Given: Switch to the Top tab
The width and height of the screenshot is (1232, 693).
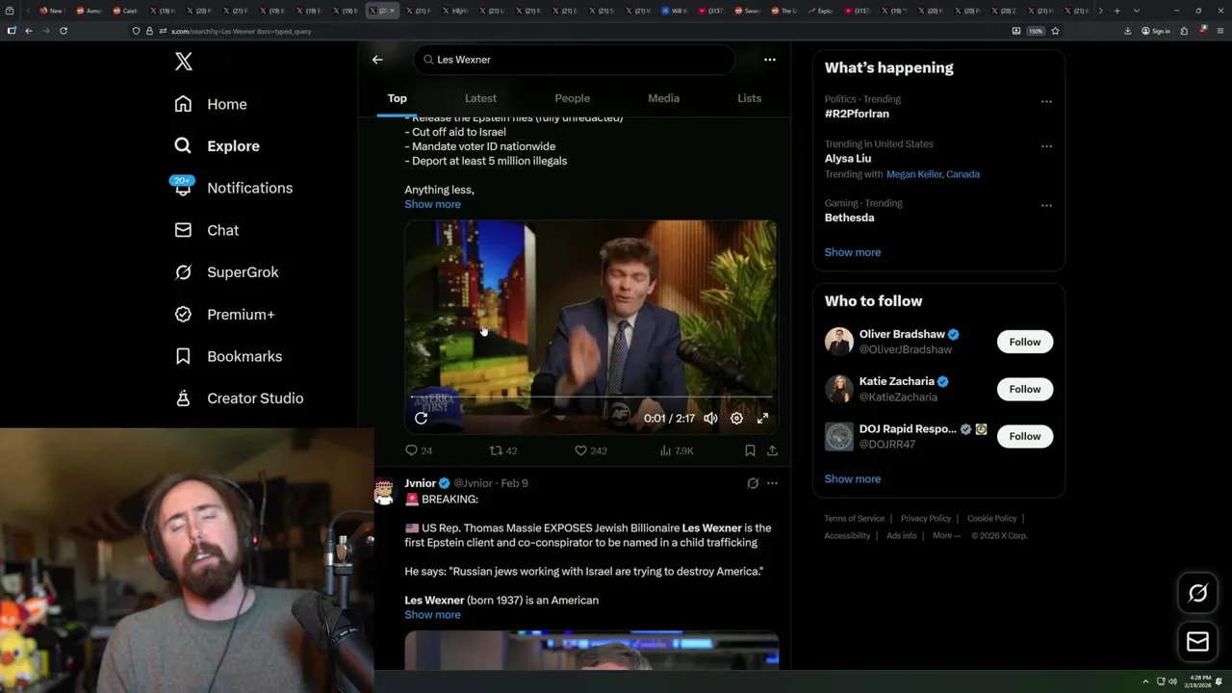Looking at the screenshot, I should click(x=398, y=98).
